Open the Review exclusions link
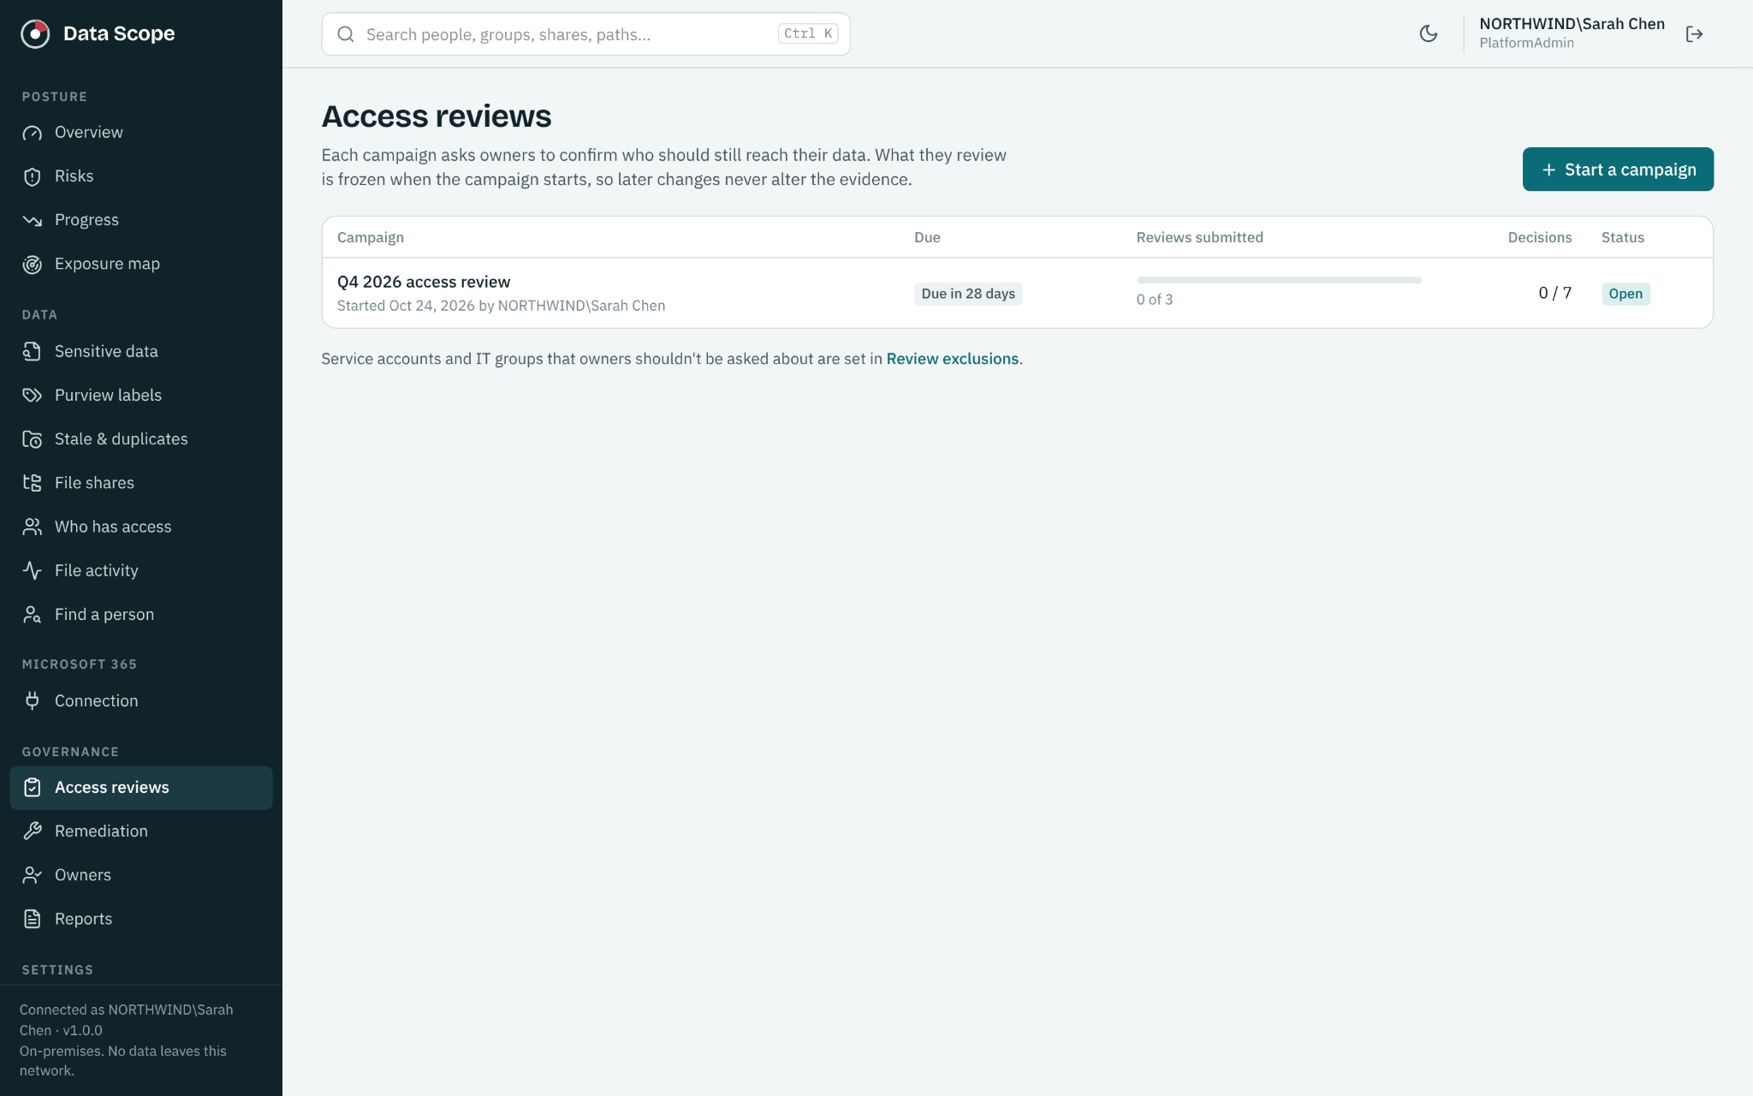The height and width of the screenshot is (1096, 1753). pos(952,359)
